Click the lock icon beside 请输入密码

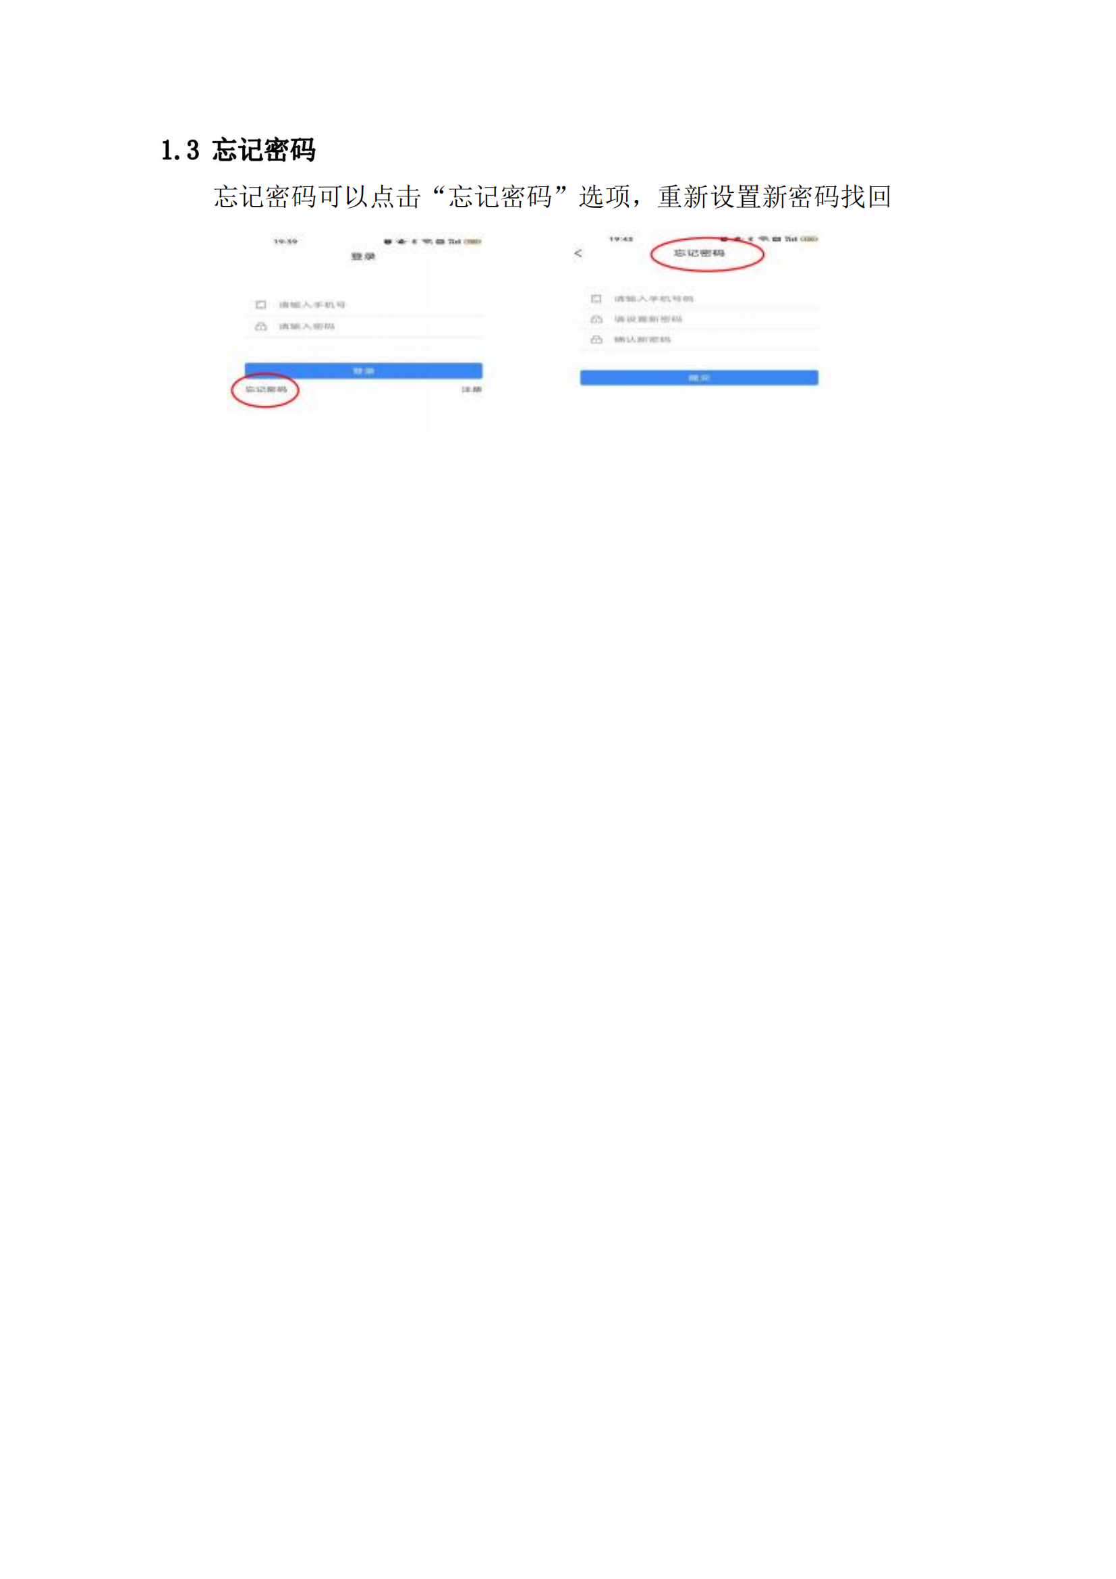260,327
